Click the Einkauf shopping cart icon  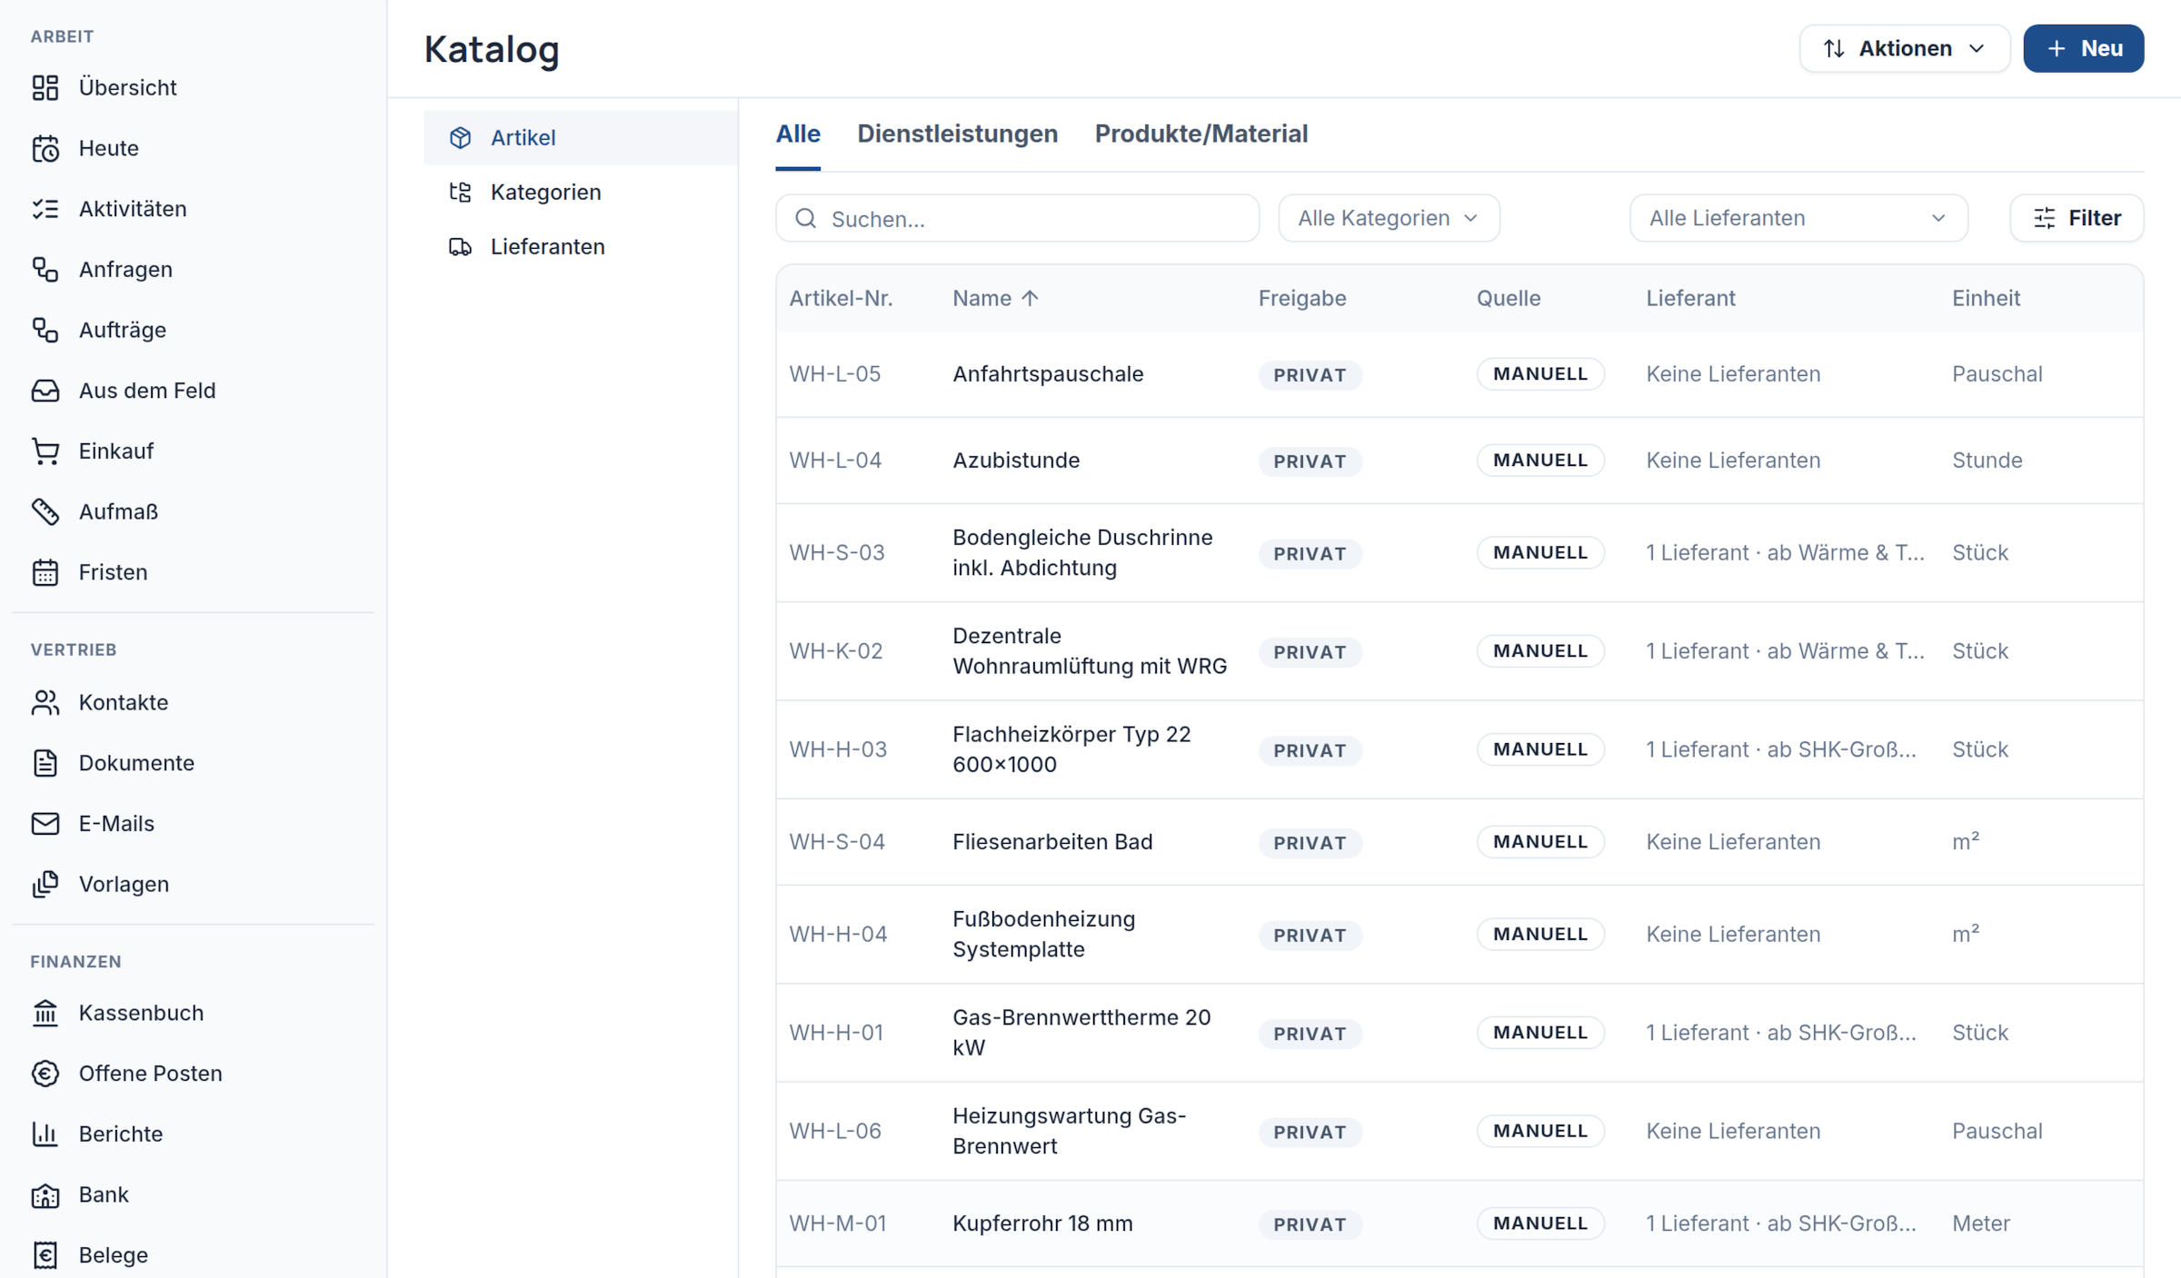[45, 451]
